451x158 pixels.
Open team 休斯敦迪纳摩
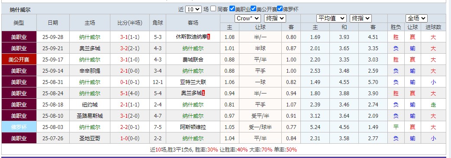click(191, 37)
